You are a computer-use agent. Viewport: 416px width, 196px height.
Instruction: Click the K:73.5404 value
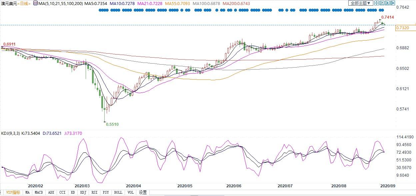coord(31,133)
